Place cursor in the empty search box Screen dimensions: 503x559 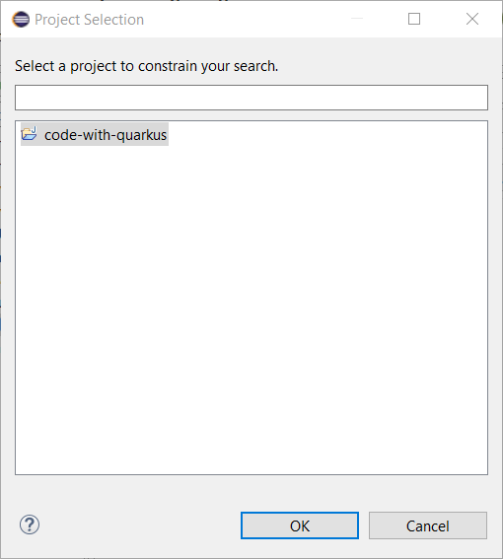point(251,98)
